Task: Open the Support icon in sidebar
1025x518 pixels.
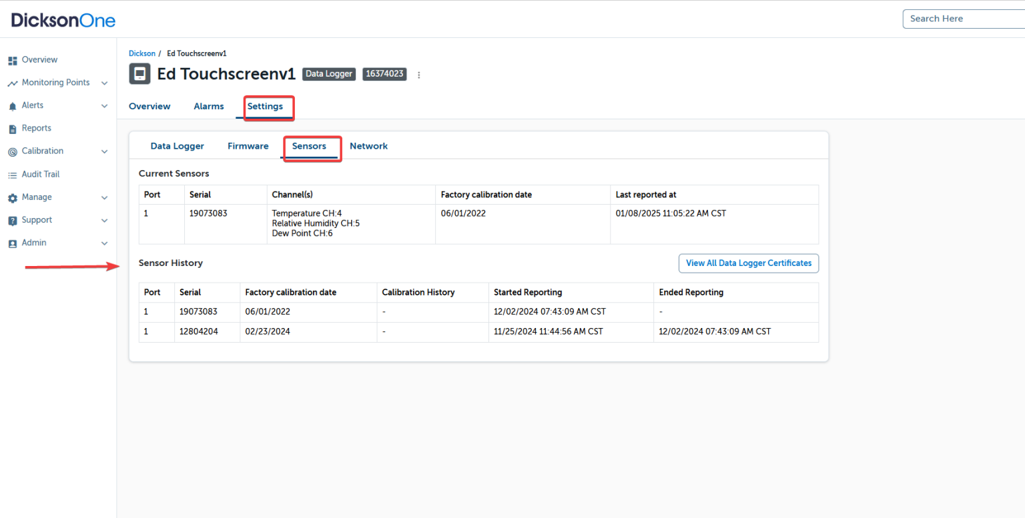Action: pos(13,220)
